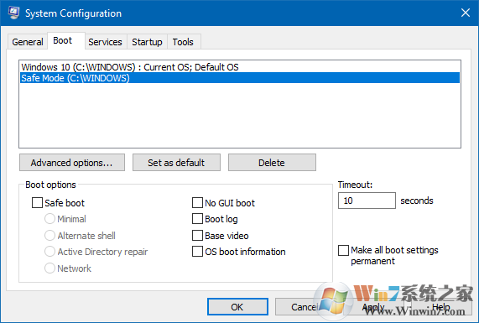Enable the Boot log option
This screenshot has height=323, width=479.
(x=197, y=219)
